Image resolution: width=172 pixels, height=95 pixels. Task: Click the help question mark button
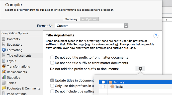[156, 36]
